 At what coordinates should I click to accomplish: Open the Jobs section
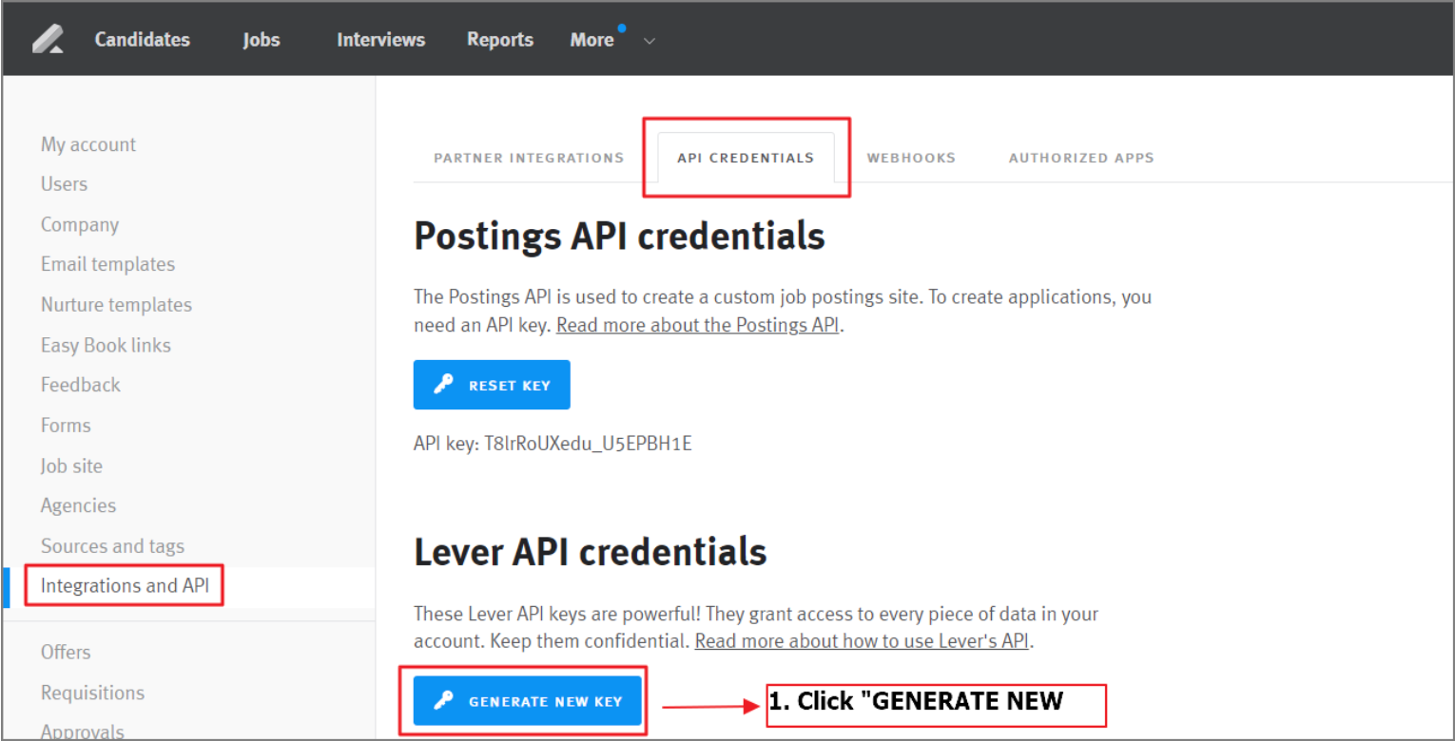coord(261,40)
